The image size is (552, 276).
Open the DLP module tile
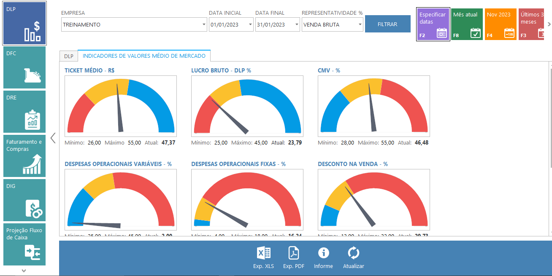[x=24, y=24]
